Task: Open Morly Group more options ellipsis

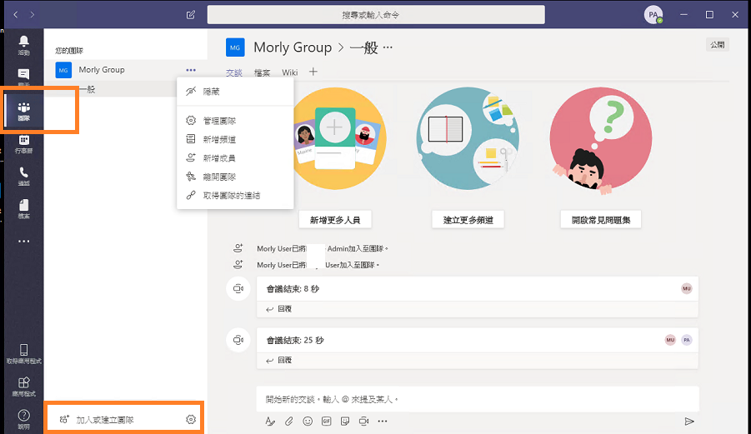Action: click(x=191, y=70)
